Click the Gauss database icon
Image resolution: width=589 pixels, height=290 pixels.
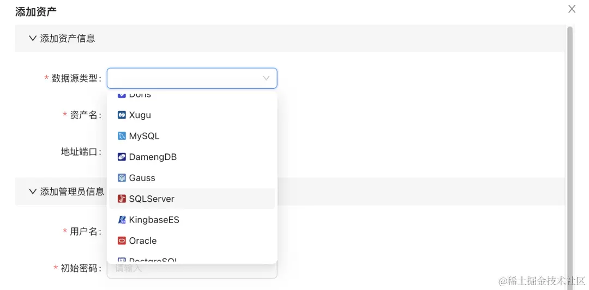[x=122, y=178]
